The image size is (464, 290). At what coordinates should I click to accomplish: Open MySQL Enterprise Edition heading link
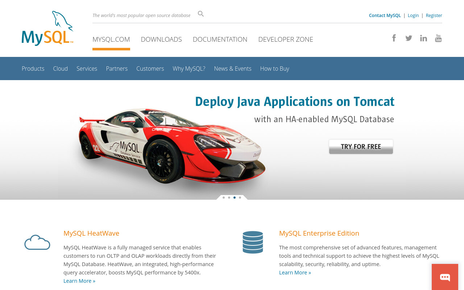pos(319,233)
